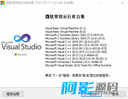Click the Visual Studio infinity logo
Image resolution: width=128 pixels, height=99 pixels.
tap(22, 38)
